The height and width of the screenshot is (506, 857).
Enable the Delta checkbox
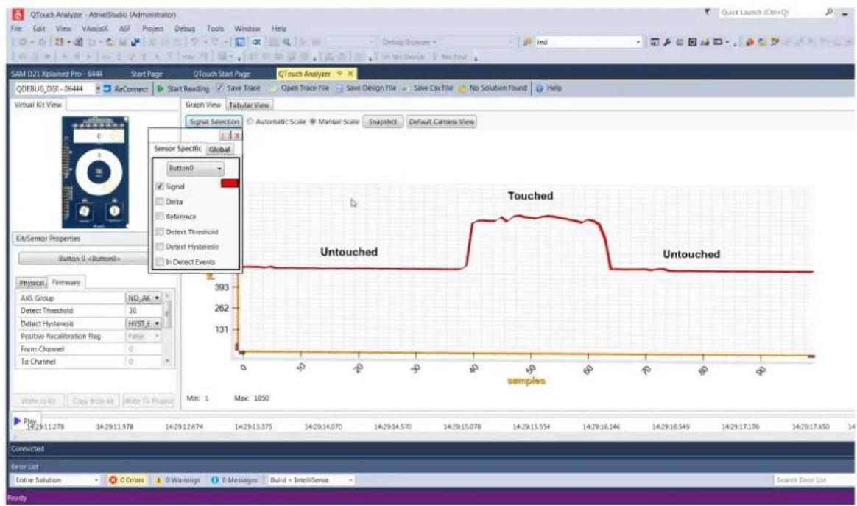[161, 202]
